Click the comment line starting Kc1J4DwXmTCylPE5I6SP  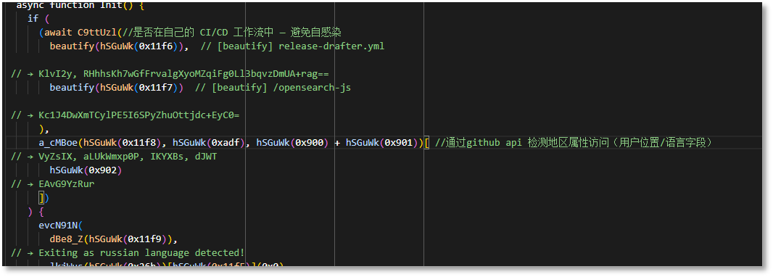pyautogui.click(x=125, y=115)
